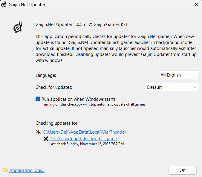
Task: Click the black X icon beside the game link
Action: pos(46,139)
